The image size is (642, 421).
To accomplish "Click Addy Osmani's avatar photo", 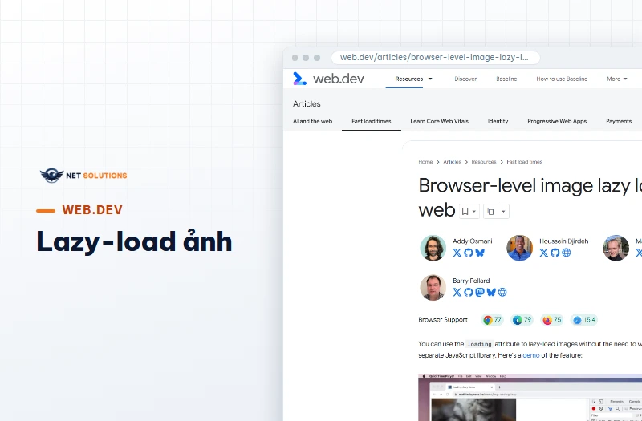I will pos(433,248).
